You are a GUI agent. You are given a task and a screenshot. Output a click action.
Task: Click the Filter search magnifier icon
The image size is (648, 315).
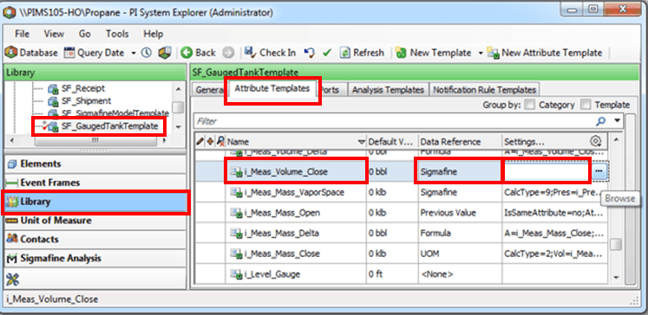600,121
